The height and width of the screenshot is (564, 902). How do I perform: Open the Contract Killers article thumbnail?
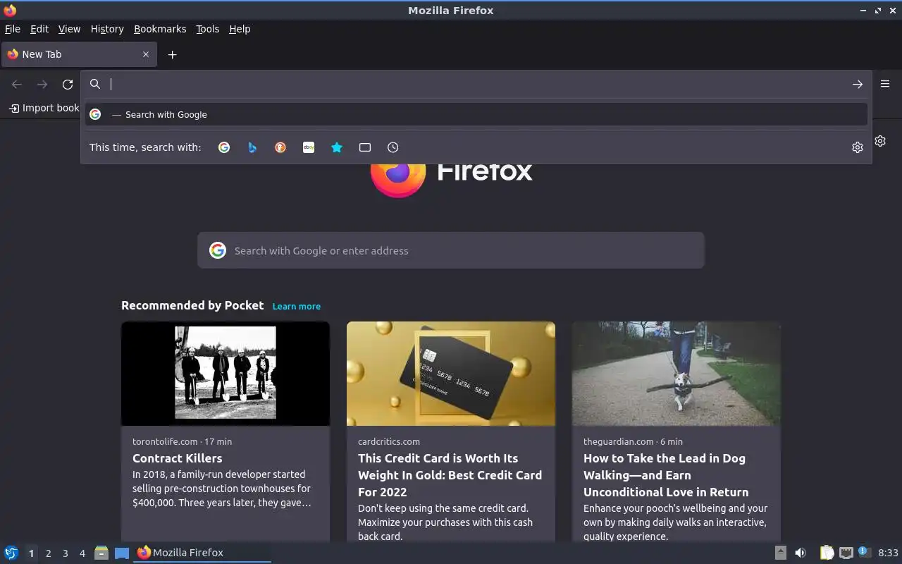pos(225,373)
